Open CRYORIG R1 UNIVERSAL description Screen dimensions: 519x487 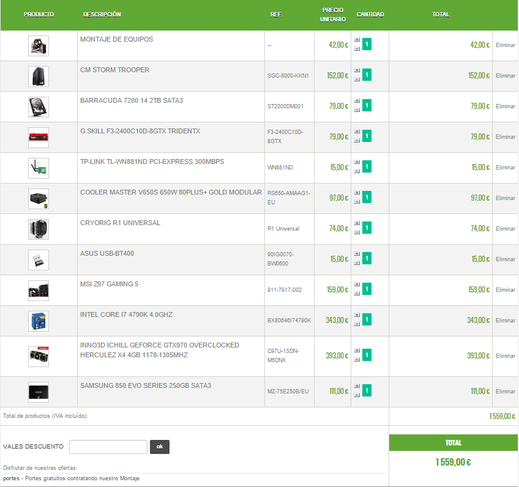pyautogui.click(x=120, y=223)
